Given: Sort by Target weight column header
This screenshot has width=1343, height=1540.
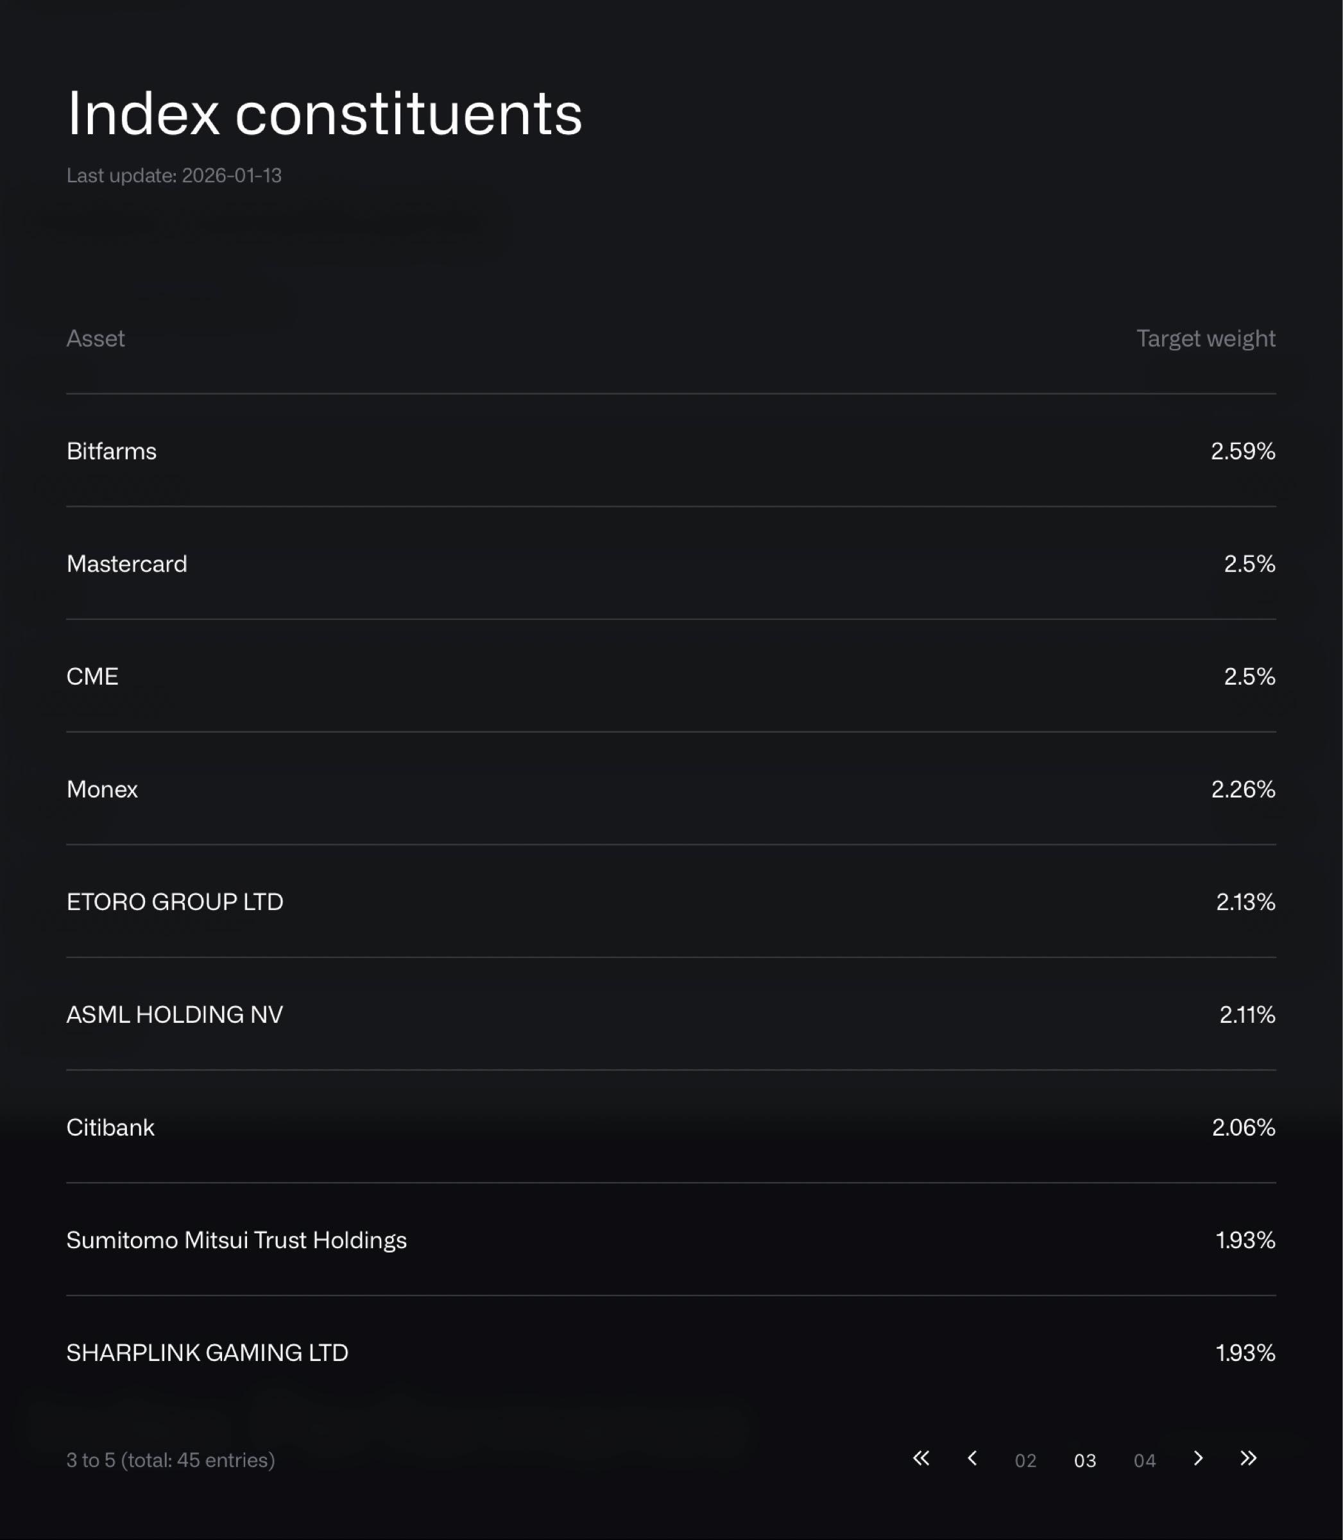Looking at the screenshot, I should (x=1205, y=339).
